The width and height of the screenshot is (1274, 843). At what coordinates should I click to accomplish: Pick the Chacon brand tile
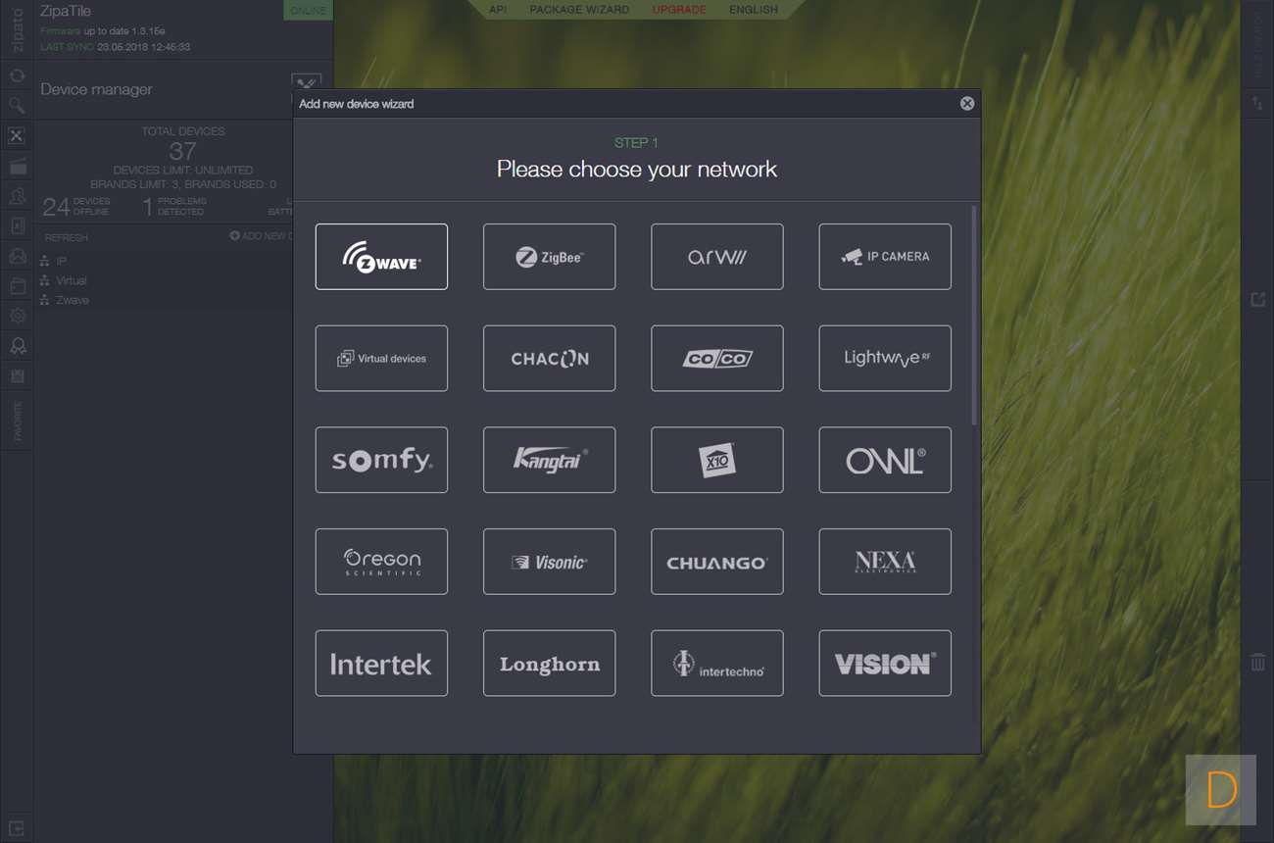point(549,359)
